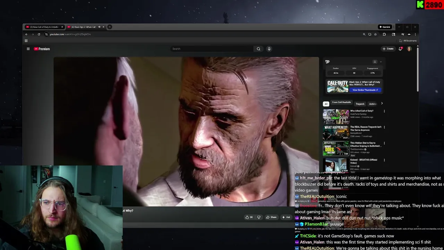Go forward with browser forward arrow
444x250 pixels.
tap(33, 34)
